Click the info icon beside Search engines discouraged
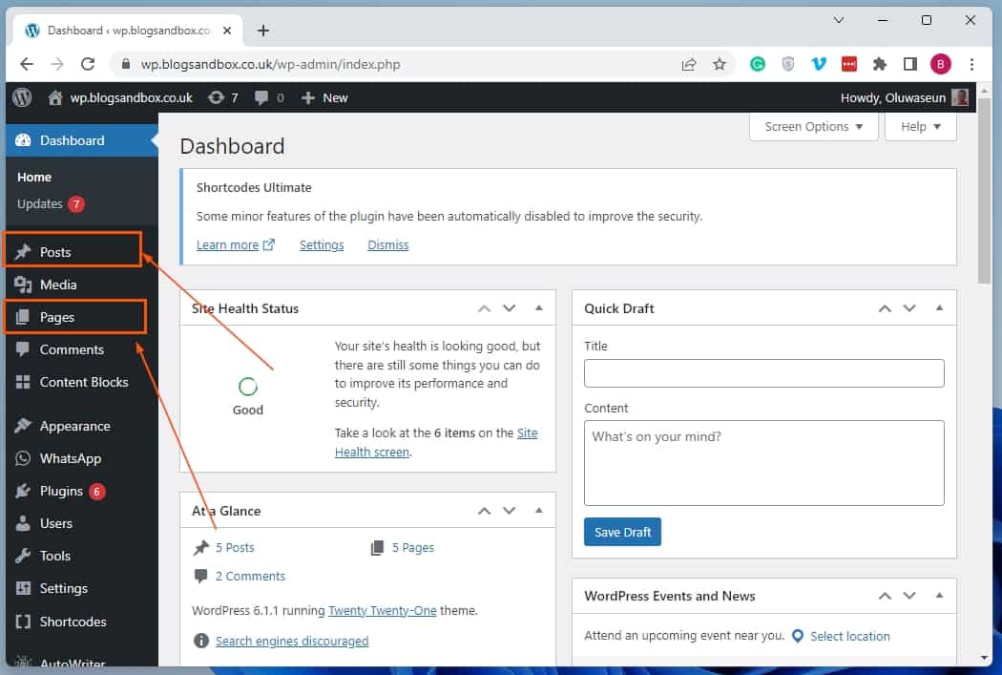1002x675 pixels. (x=200, y=641)
